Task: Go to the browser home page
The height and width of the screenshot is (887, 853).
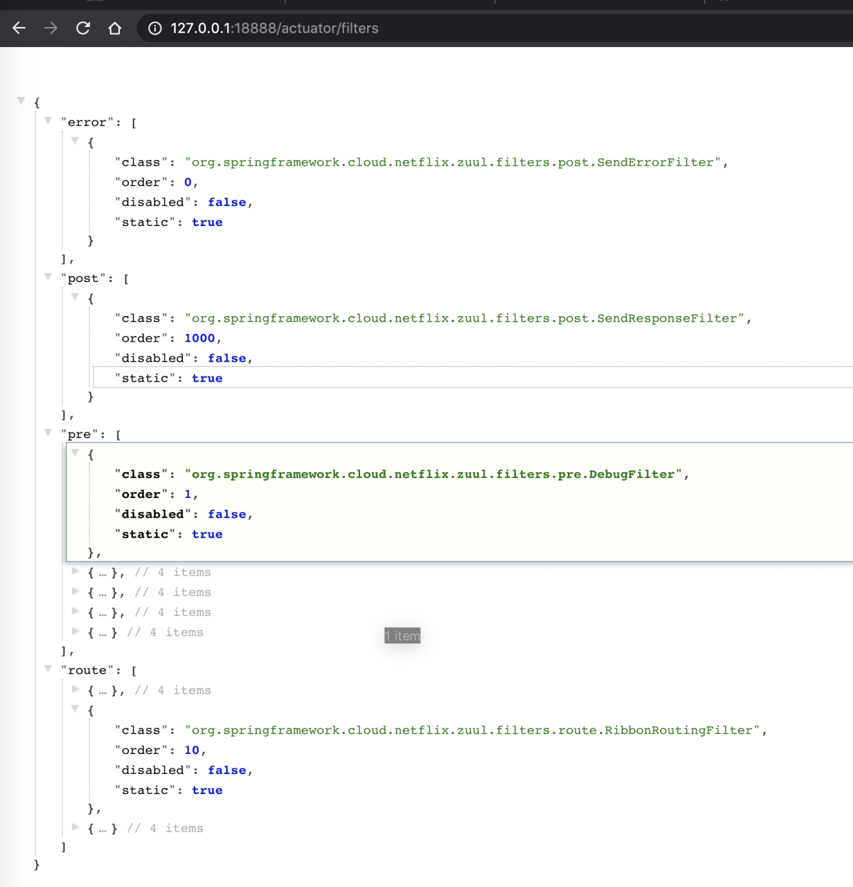Action: click(x=115, y=28)
